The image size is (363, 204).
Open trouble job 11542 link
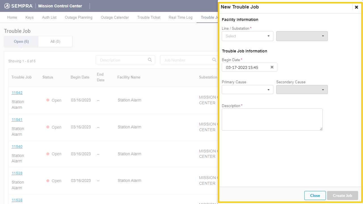17,93
